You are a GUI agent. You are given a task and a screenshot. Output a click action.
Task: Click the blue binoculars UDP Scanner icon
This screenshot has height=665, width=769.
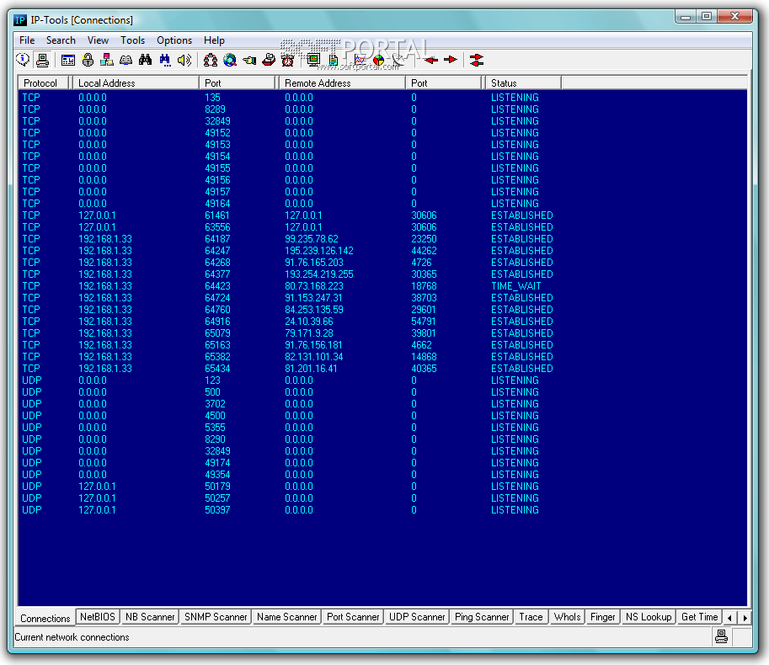[165, 60]
